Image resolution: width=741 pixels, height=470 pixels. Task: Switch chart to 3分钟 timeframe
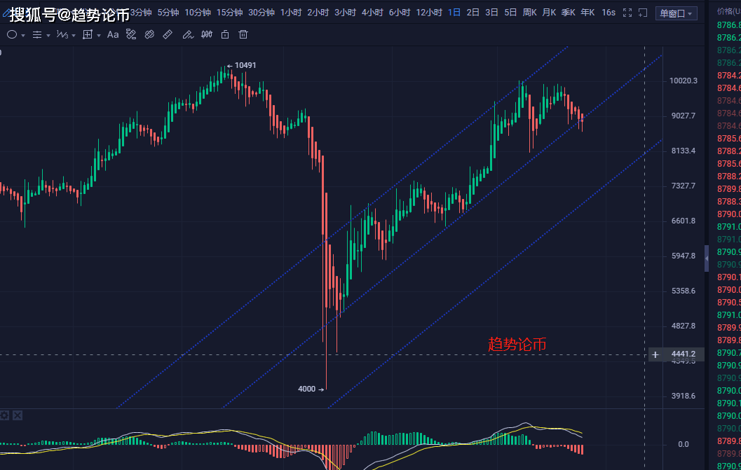click(x=141, y=13)
